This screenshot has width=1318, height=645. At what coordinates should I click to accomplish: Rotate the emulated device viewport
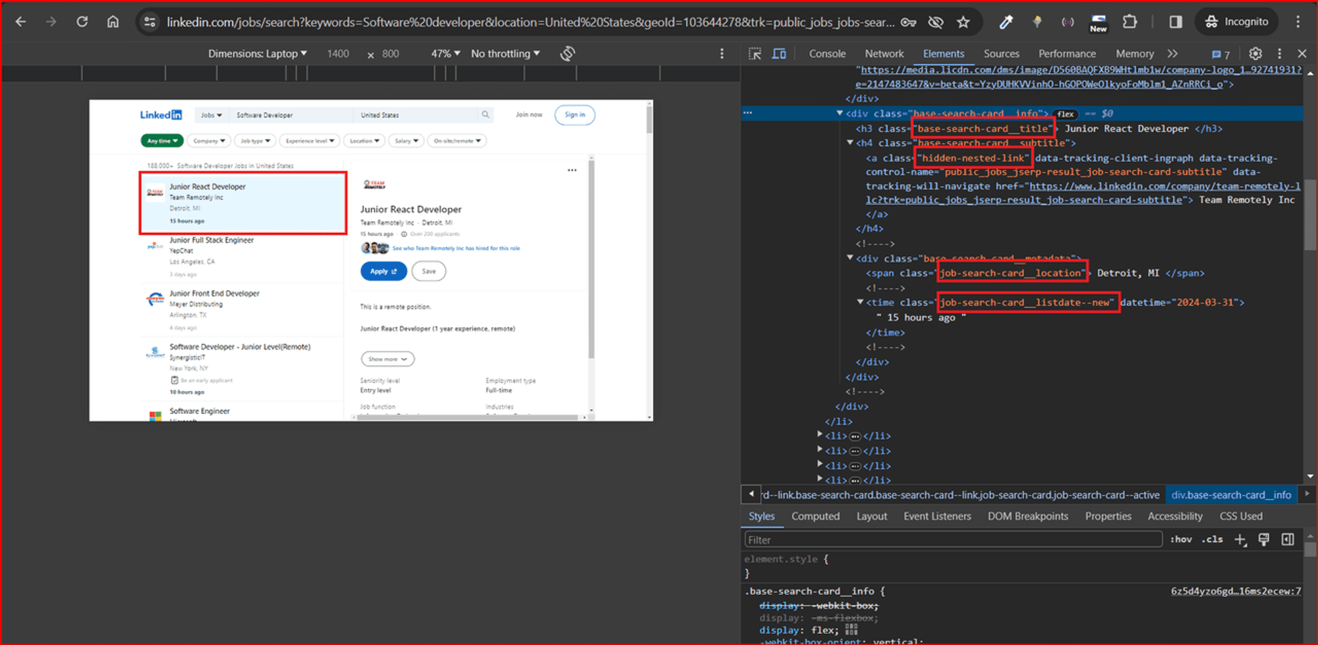tap(567, 53)
